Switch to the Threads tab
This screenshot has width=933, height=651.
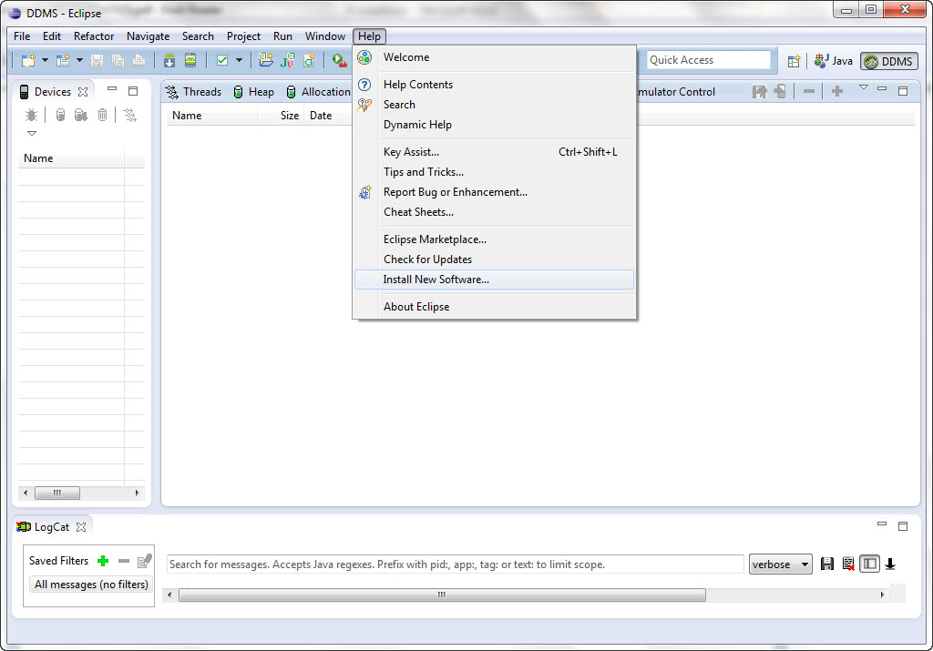[x=193, y=92]
